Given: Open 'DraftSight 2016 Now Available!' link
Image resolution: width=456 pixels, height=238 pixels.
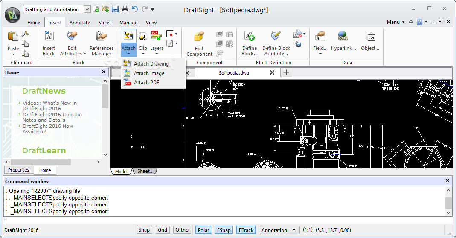Looking at the screenshot, I should tap(48, 129).
